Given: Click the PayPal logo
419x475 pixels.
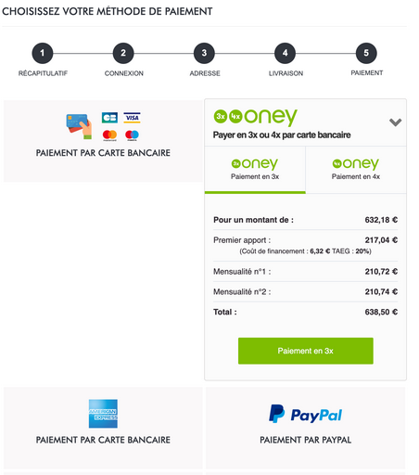Looking at the screenshot, I should 305,415.
